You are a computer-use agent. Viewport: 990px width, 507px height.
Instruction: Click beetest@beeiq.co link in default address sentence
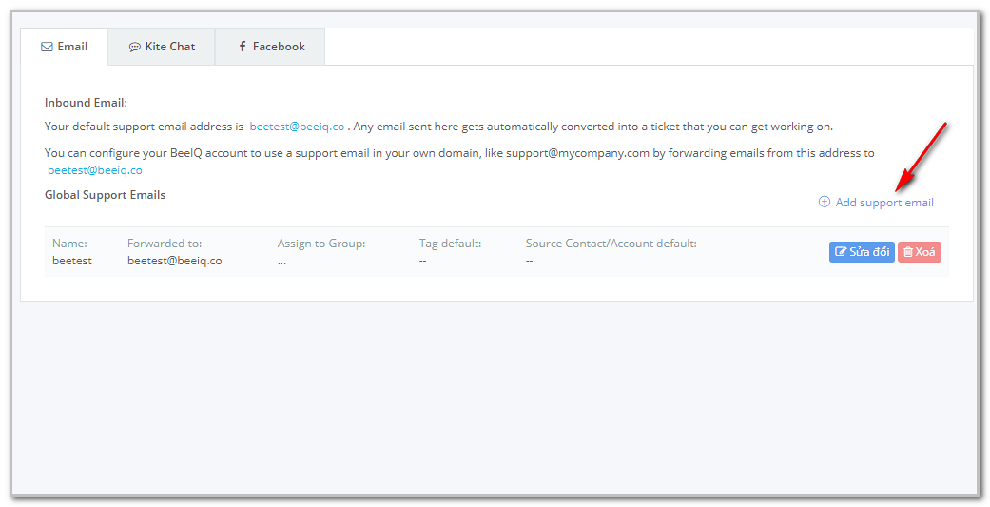coord(297,127)
